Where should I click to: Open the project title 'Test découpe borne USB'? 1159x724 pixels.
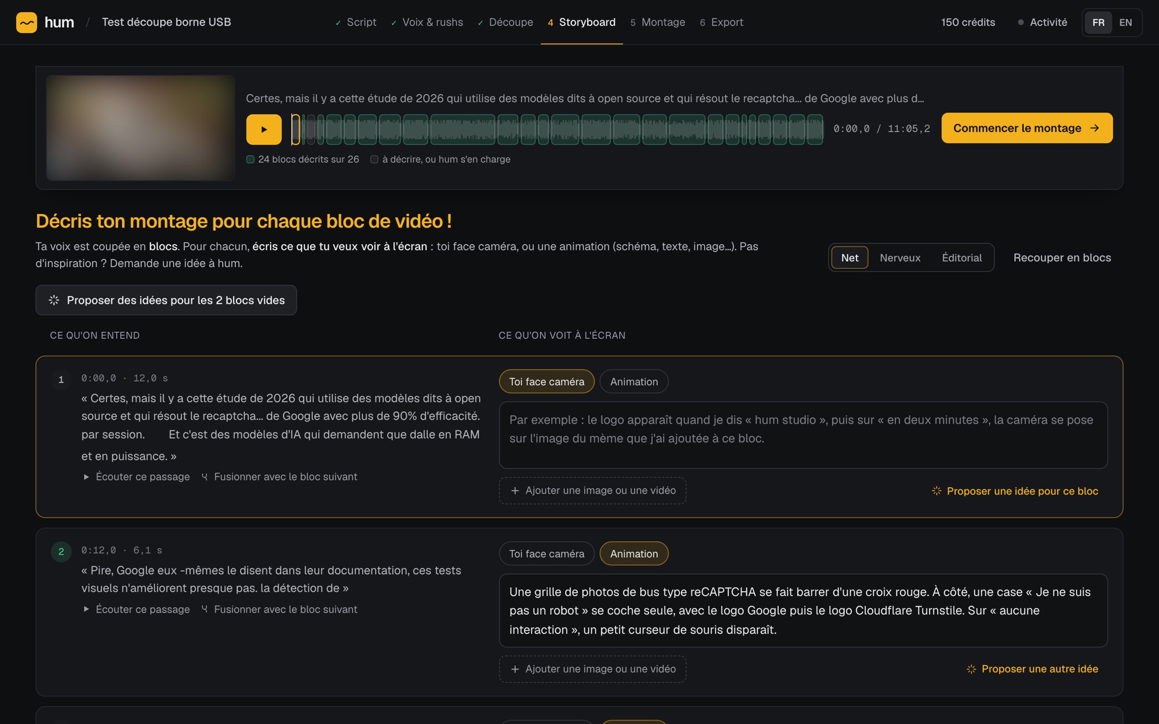[166, 22]
